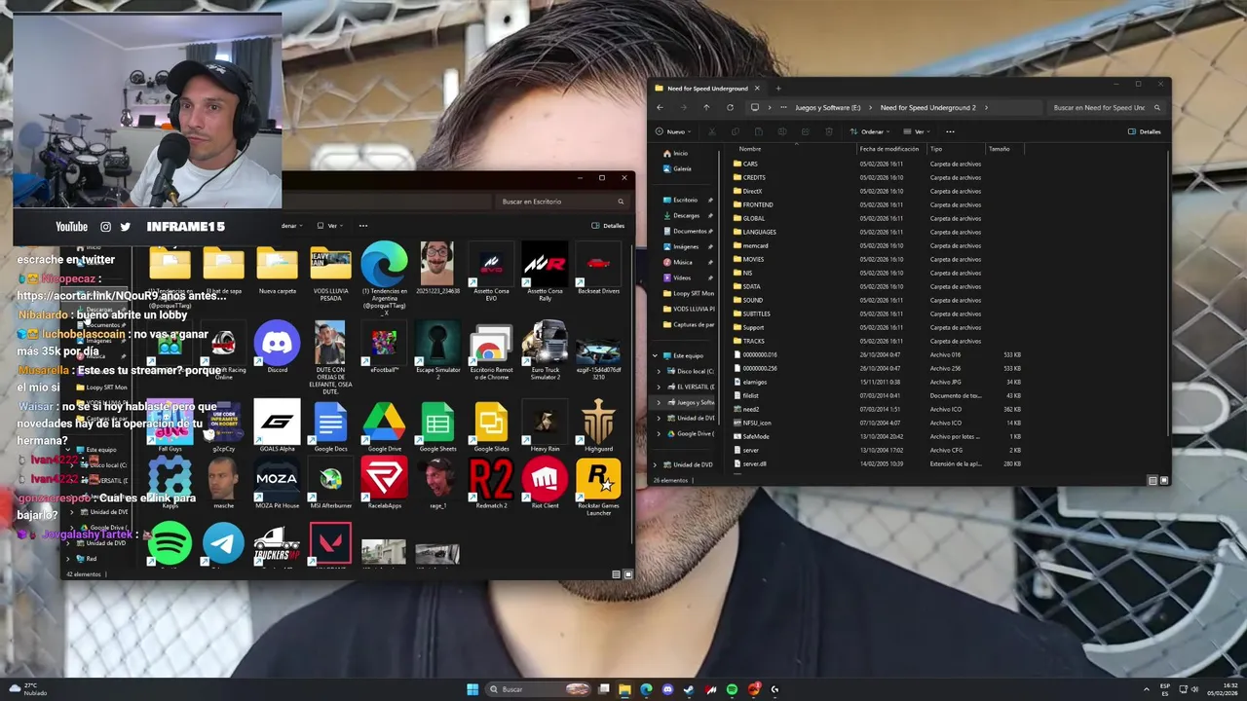This screenshot has width=1247, height=701.
Task: Click the Buscar en Escritorio search field
Action: (x=560, y=202)
